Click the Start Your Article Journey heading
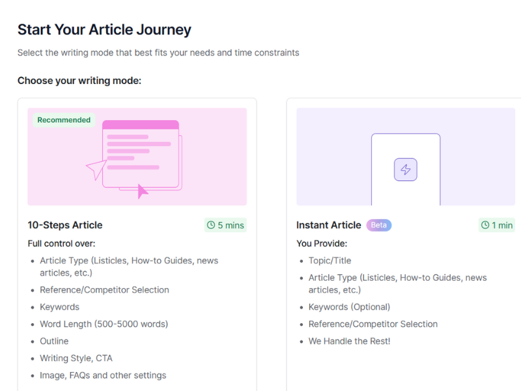The width and height of the screenshot is (521, 391). (x=104, y=29)
